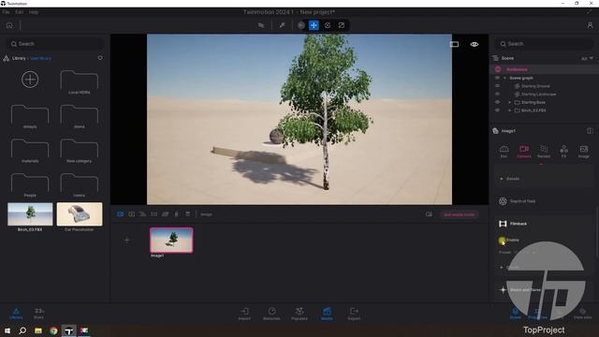Screen dimensions: 599x337
Task: Toggle visibility of Scene graph row
Action: pyautogui.click(x=497, y=78)
